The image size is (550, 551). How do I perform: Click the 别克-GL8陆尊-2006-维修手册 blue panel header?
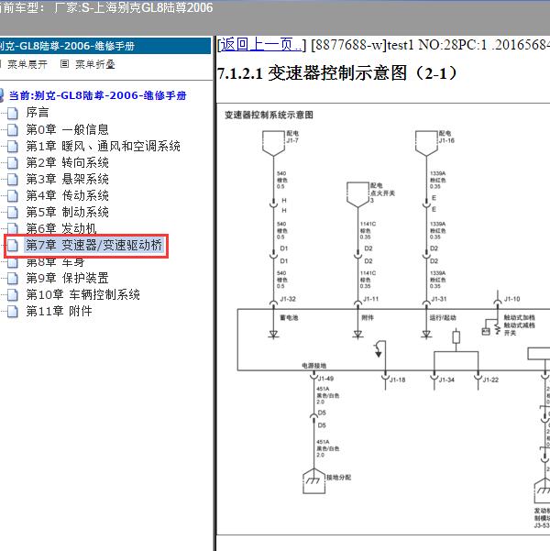pos(104,46)
